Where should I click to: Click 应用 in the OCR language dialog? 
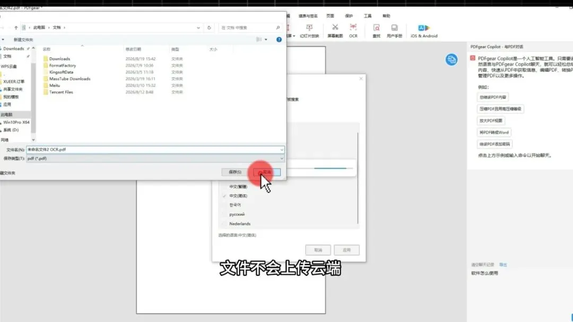point(346,250)
